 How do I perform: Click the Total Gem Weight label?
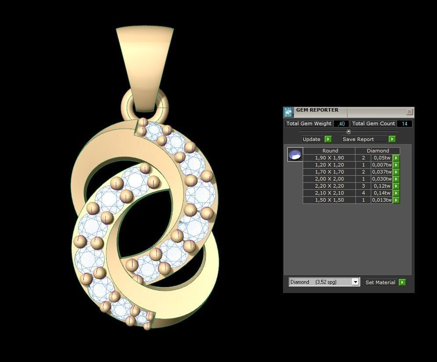309,123
